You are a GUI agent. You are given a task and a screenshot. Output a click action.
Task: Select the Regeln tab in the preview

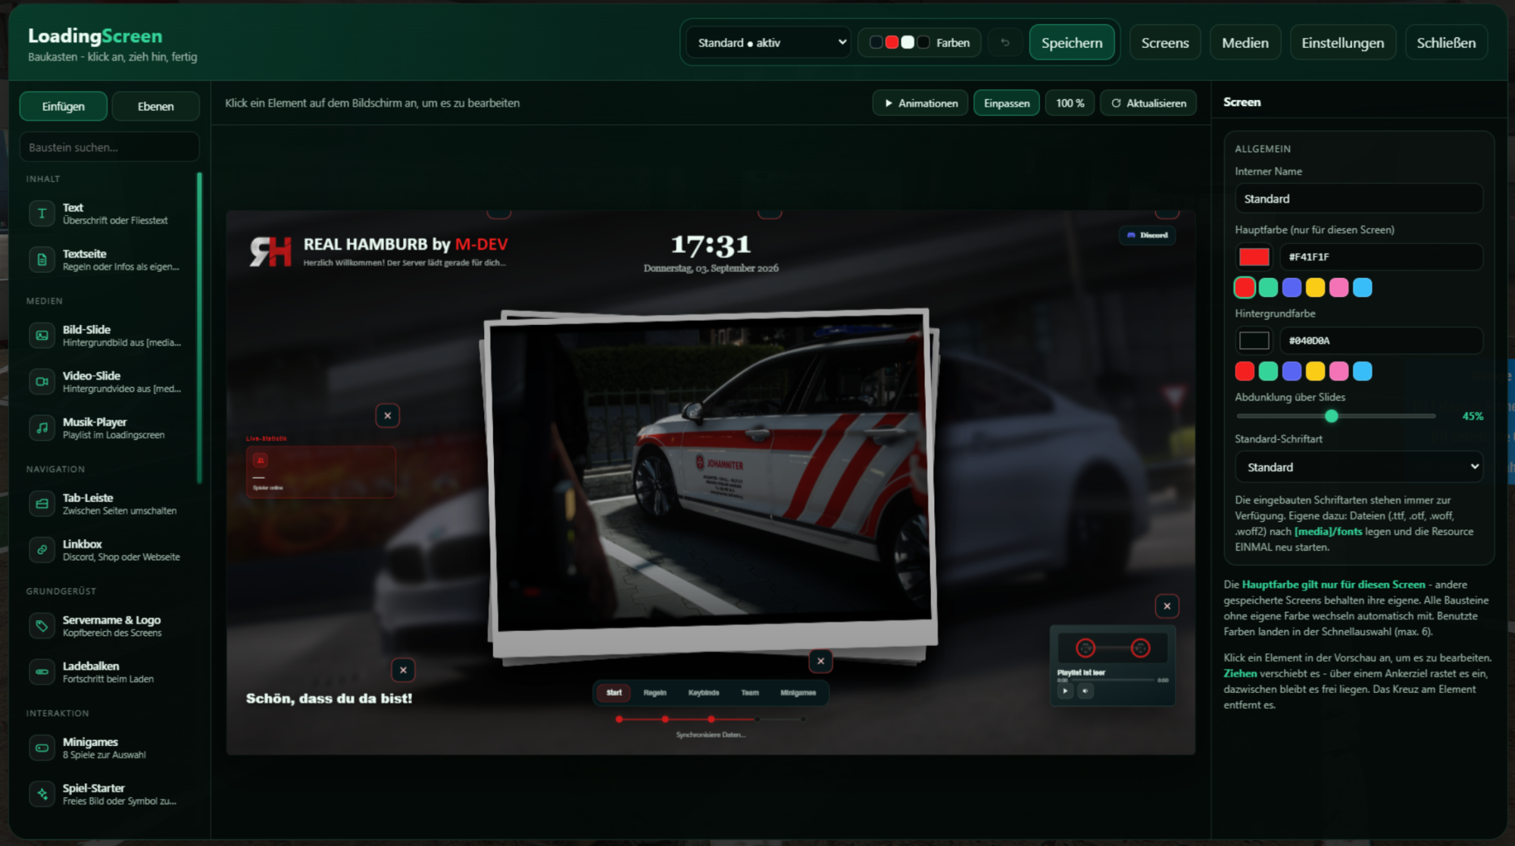655,692
